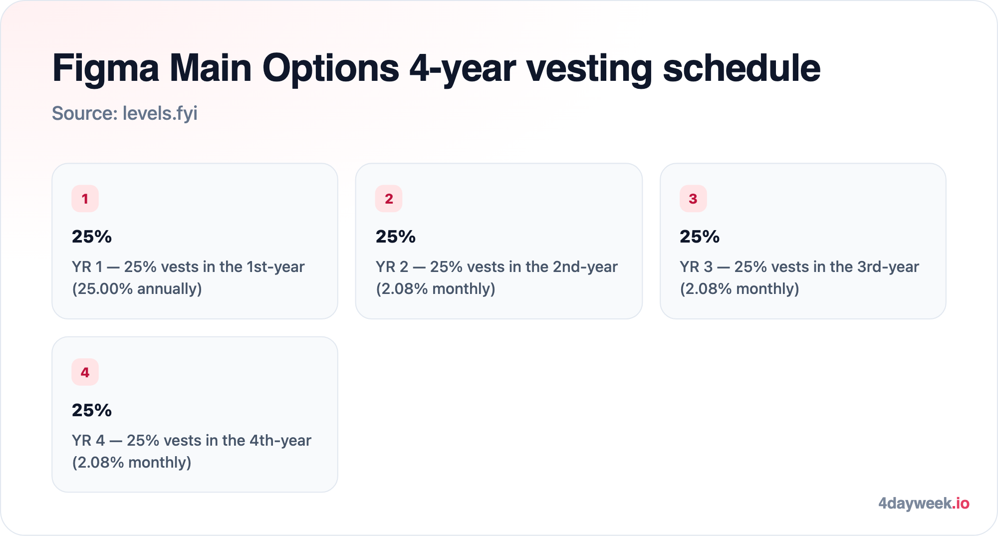Click the YR 1 first-year vesting description
Viewport: 998px width, 536px height.
[x=188, y=278]
